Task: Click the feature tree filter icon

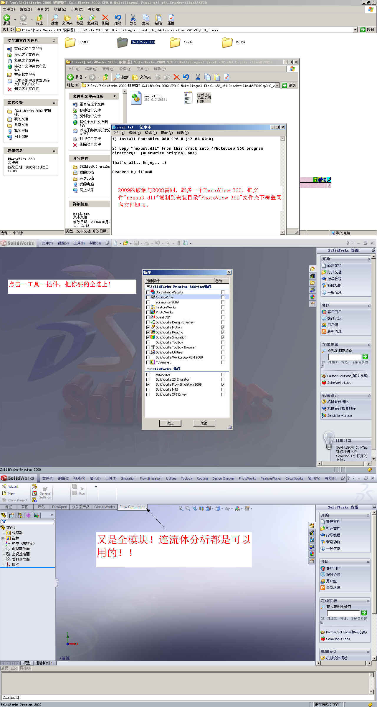Action: coord(4,521)
